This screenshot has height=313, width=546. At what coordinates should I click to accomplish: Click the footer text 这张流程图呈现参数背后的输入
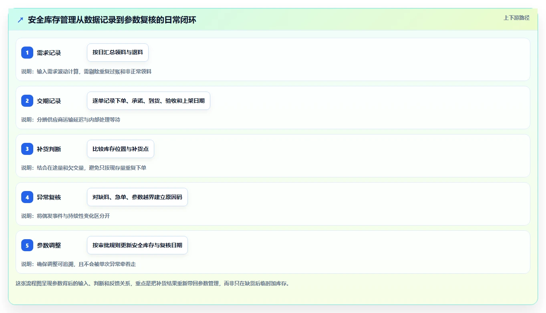[x=152, y=283]
